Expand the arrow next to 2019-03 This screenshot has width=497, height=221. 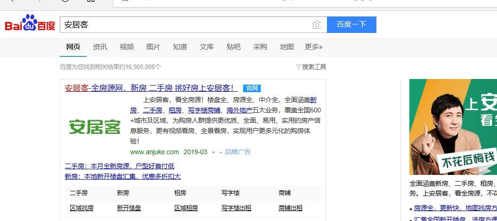tap(213, 153)
